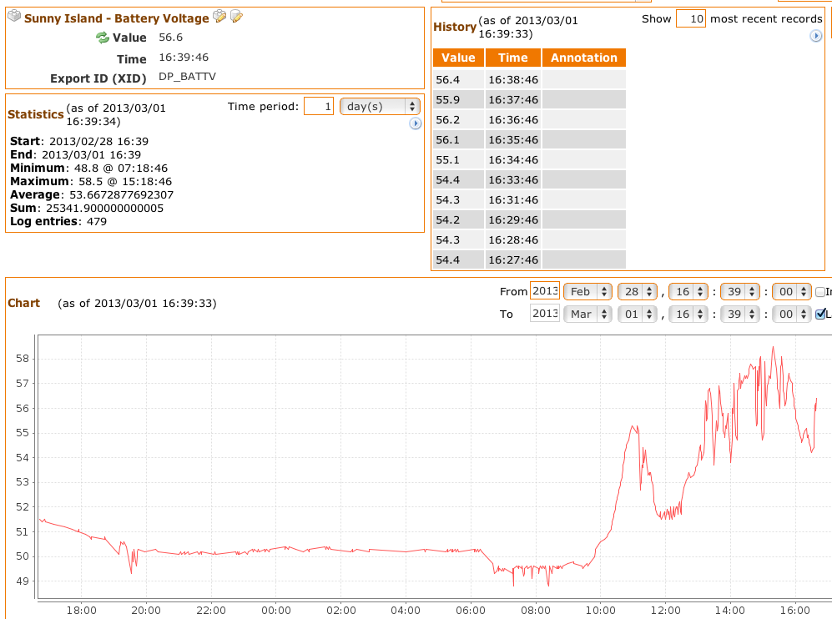Open the day(s) time period unit dropdown
This screenshot has width=832, height=619.
tap(380, 106)
